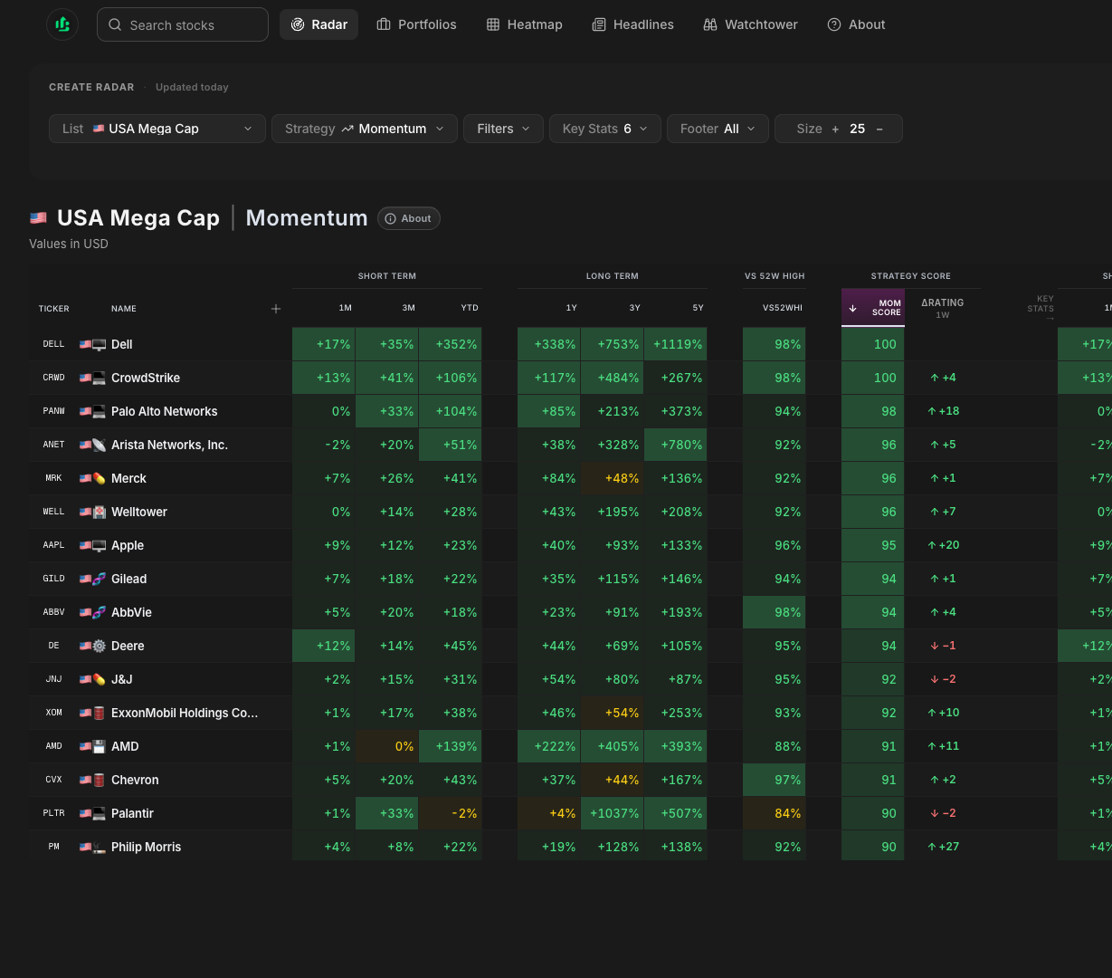This screenshot has width=1112, height=978.
Task: Open the Key Stats 6 dropdown
Action: click(x=605, y=129)
